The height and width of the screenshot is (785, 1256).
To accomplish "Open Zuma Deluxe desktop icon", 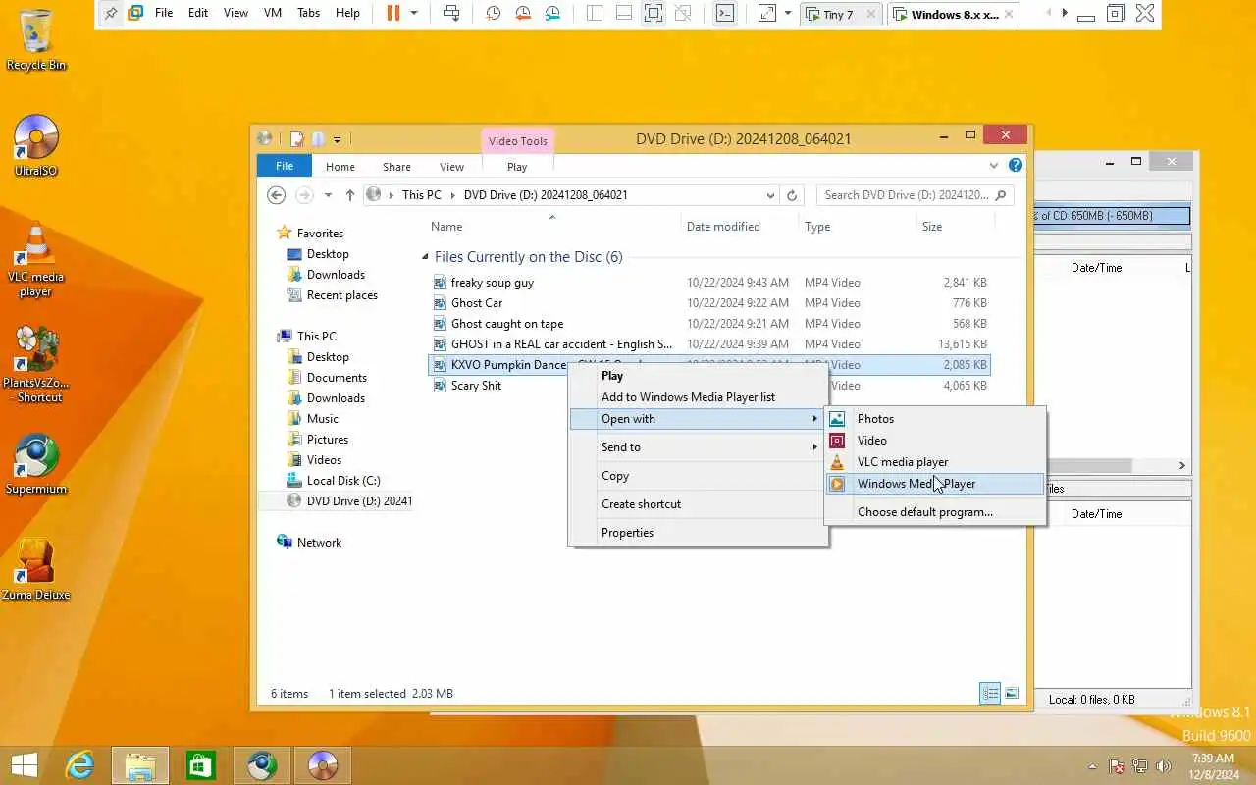I will click(36, 570).
